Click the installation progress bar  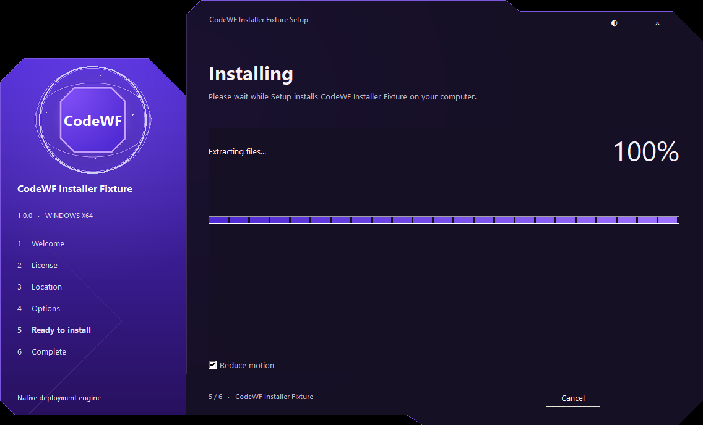coord(444,220)
